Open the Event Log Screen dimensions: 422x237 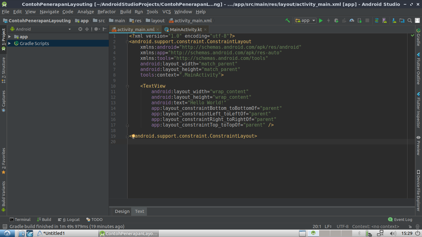pos(400,220)
